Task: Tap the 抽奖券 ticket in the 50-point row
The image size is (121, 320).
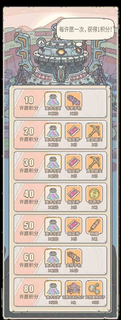Action: tap(74, 225)
